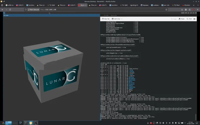Click the shield tracking protection icon
200x125 pixels.
[x=26, y=10]
